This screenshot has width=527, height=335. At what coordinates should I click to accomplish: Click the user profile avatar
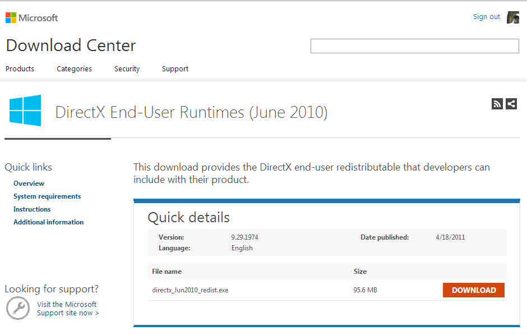coord(513,17)
